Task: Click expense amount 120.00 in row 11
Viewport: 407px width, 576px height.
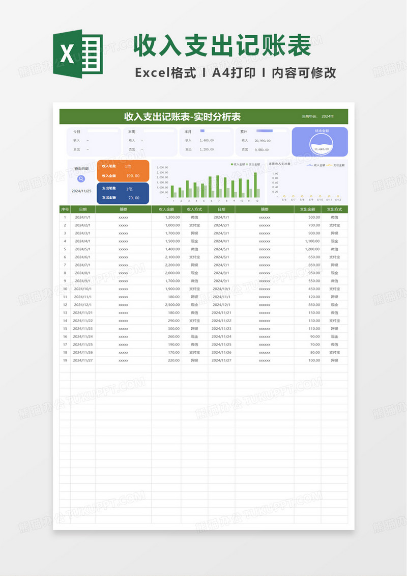Action: [x=314, y=297]
